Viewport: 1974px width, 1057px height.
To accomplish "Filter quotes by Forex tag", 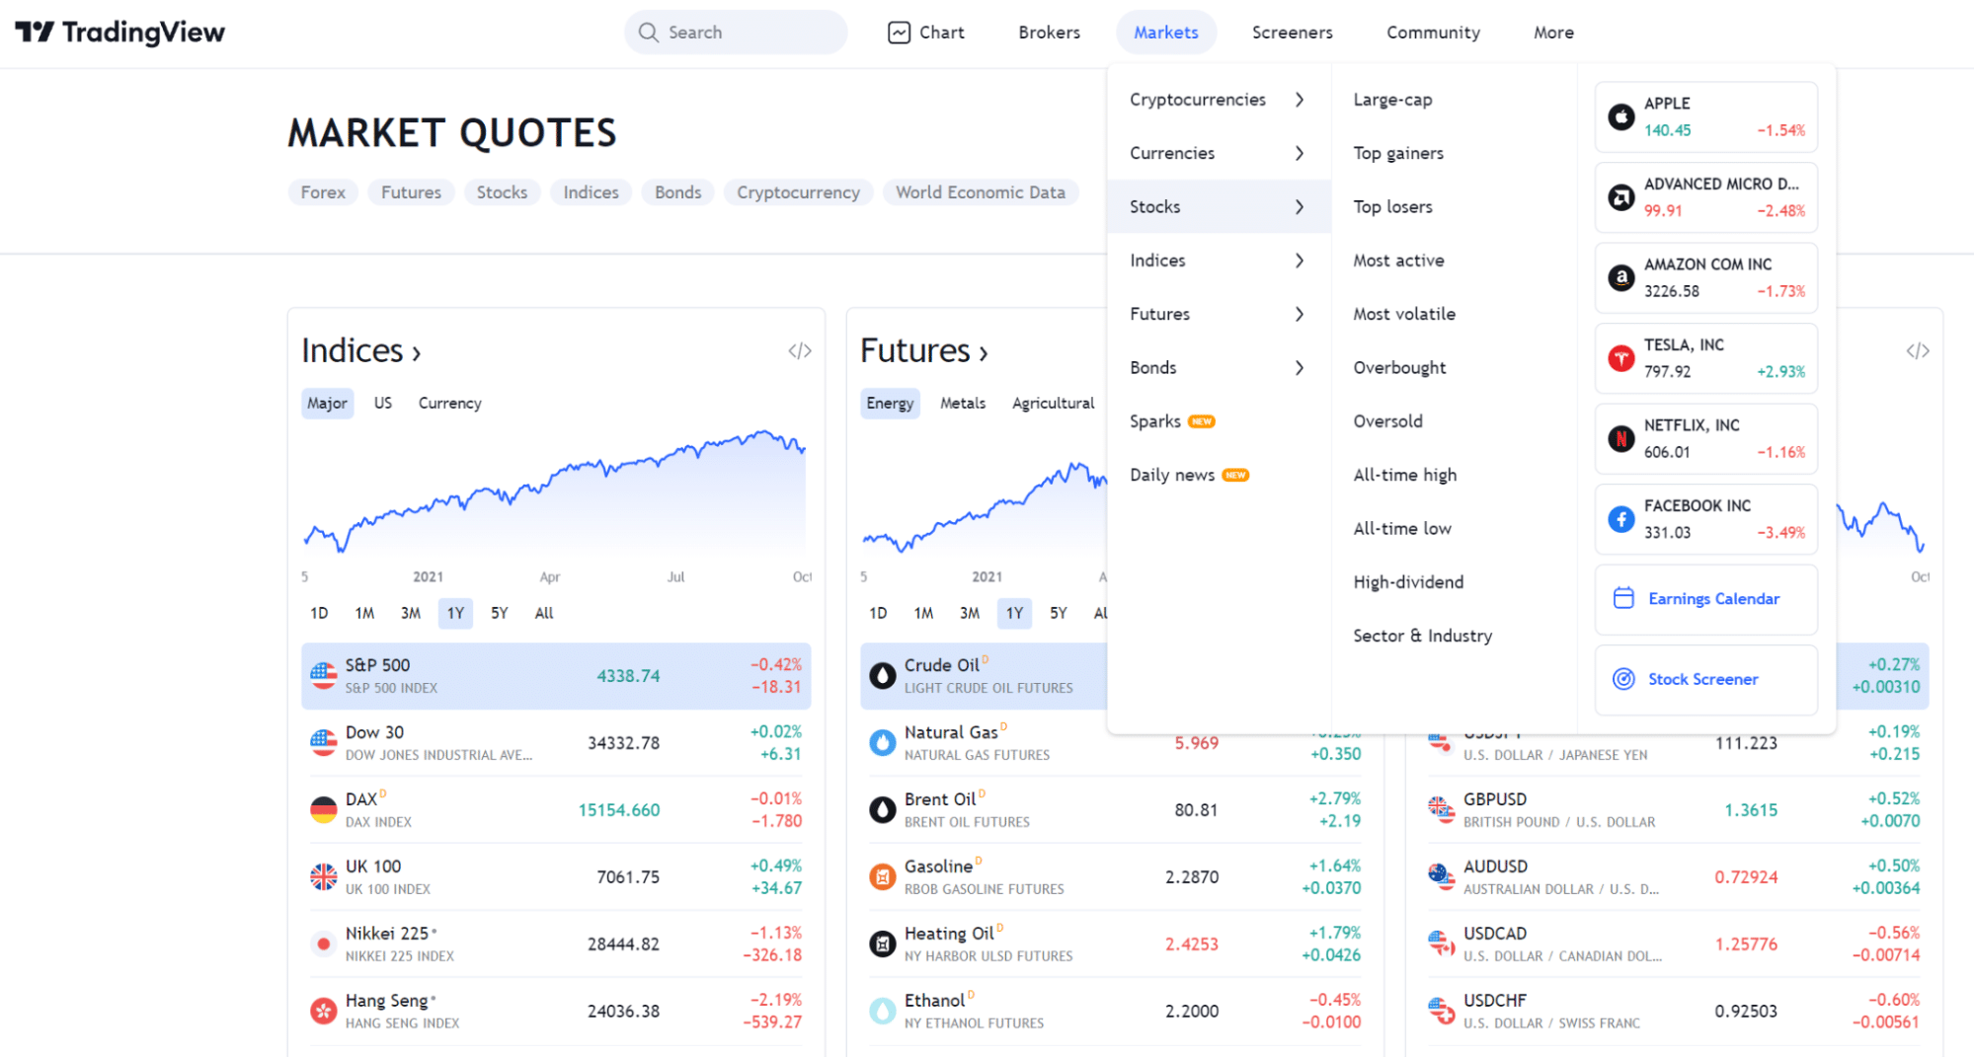I will click(x=323, y=192).
